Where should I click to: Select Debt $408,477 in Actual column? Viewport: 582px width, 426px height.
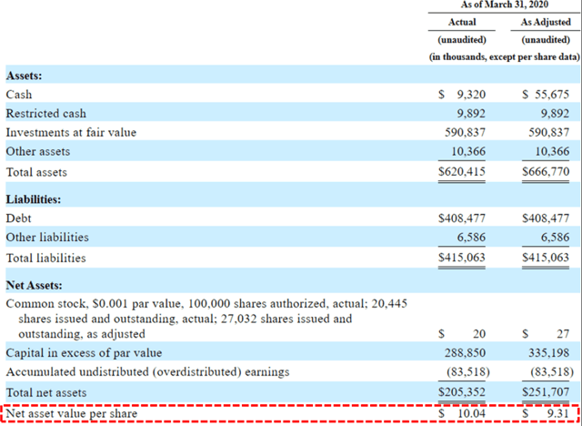point(462,218)
